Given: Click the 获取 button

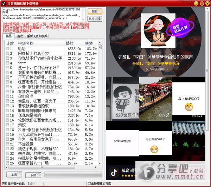Looking at the screenshot, I should coord(95,12).
